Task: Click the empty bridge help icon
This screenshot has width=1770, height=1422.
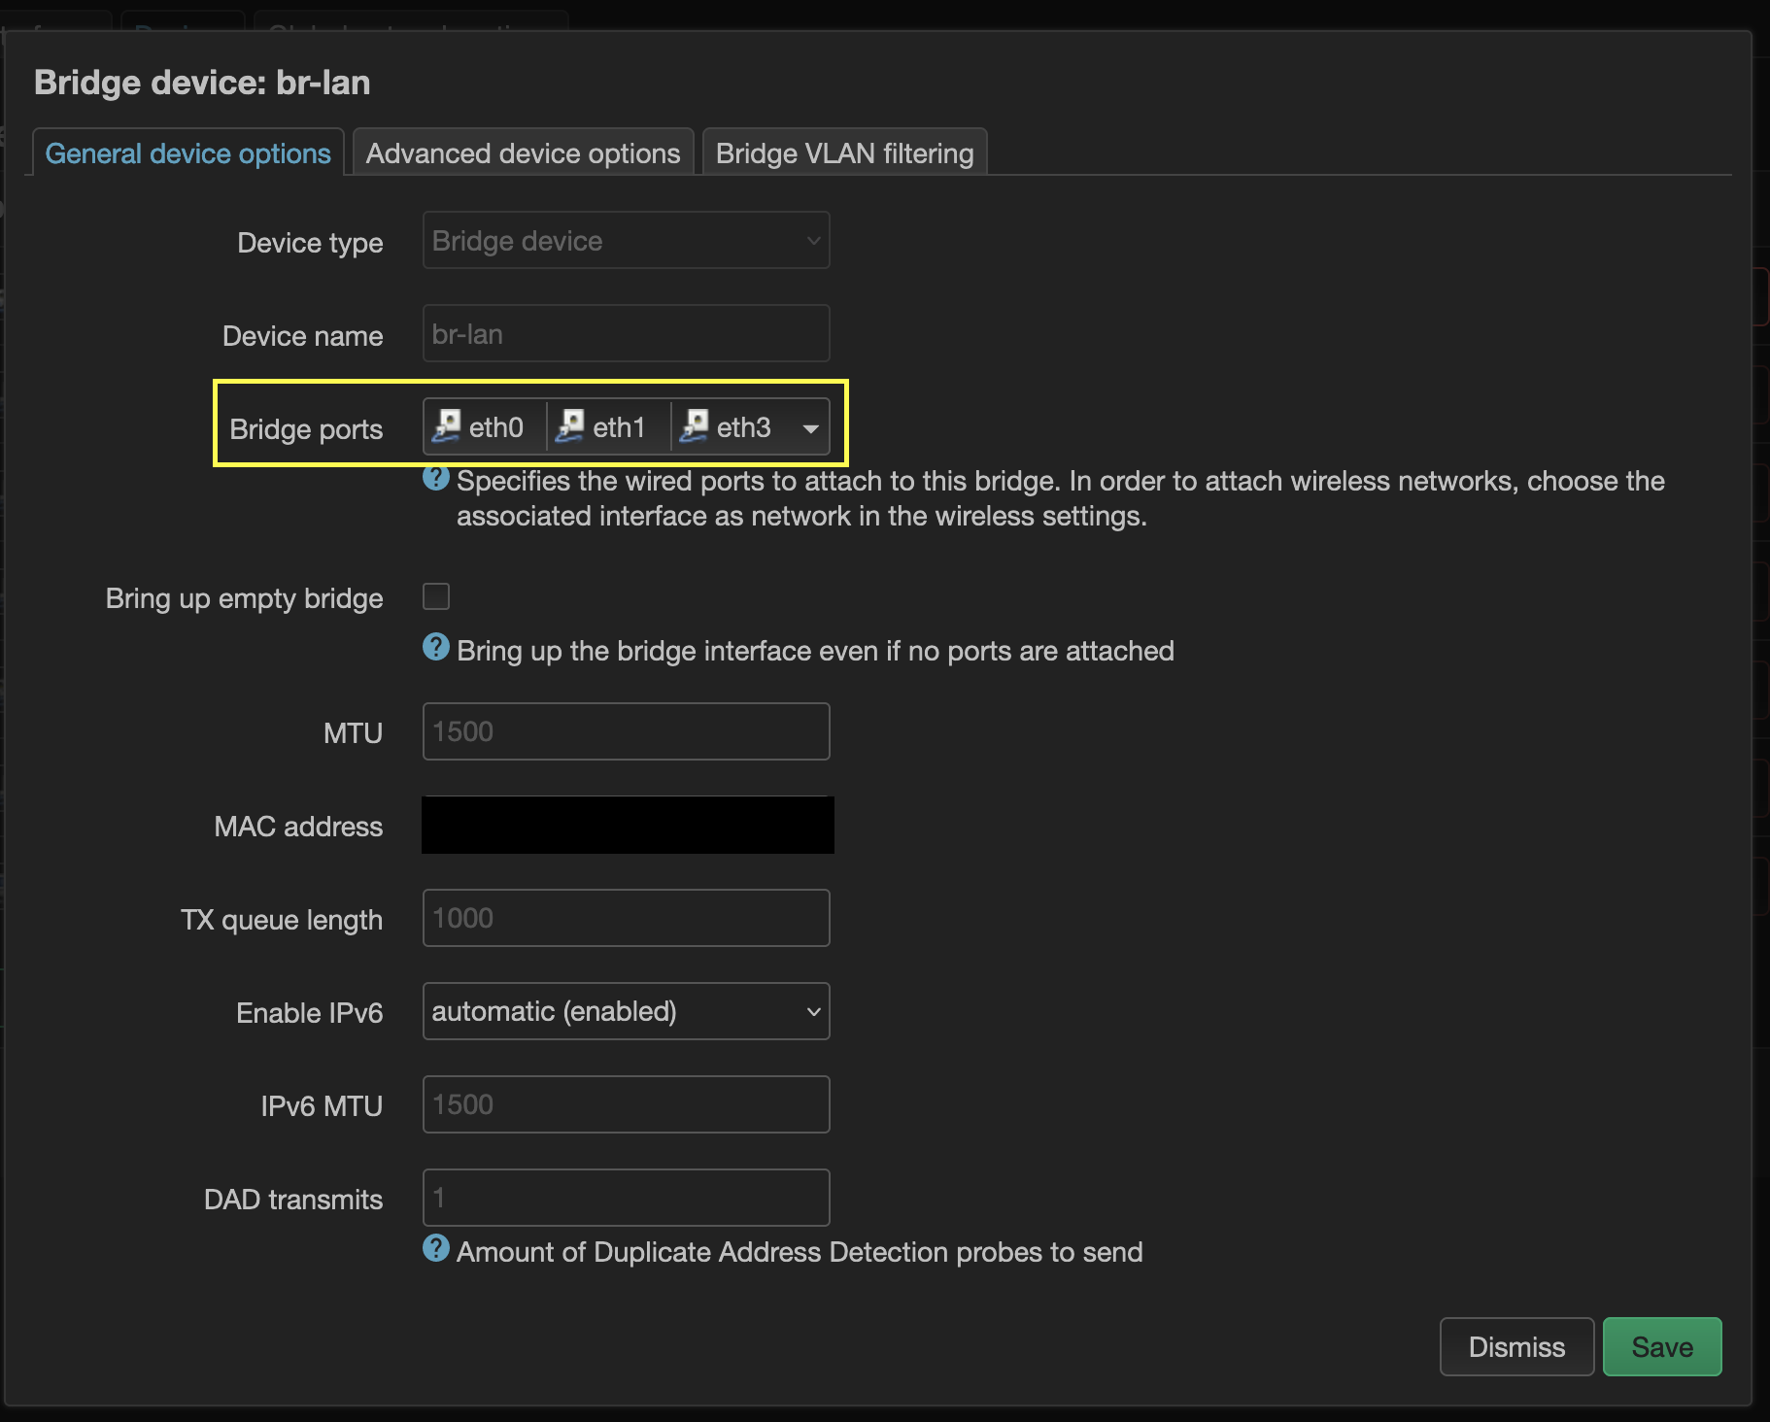Action: [436, 647]
